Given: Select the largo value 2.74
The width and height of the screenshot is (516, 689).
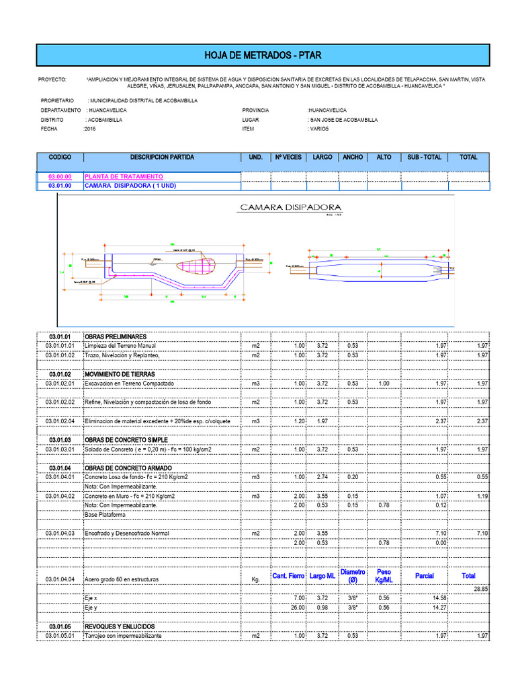Looking at the screenshot, I should coord(322,477).
